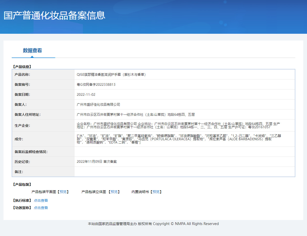
Task: Click the 备案日期 value 2022-11-02
Action: click(x=86, y=94)
